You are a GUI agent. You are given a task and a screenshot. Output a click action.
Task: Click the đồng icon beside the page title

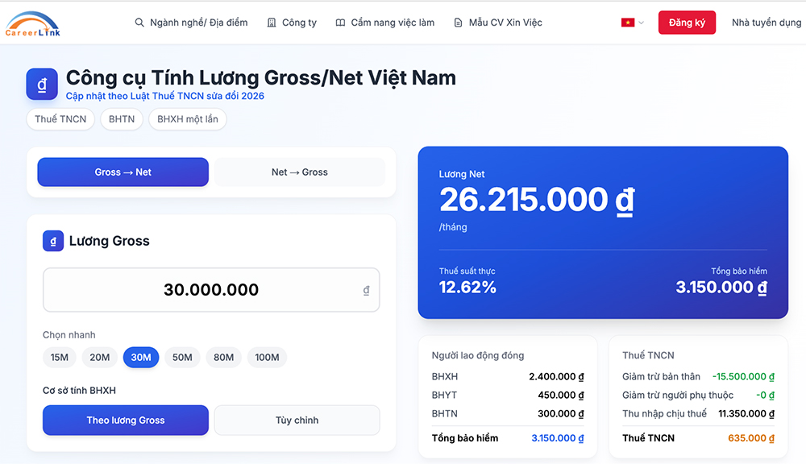pyautogui.click(x=42, y=84)
